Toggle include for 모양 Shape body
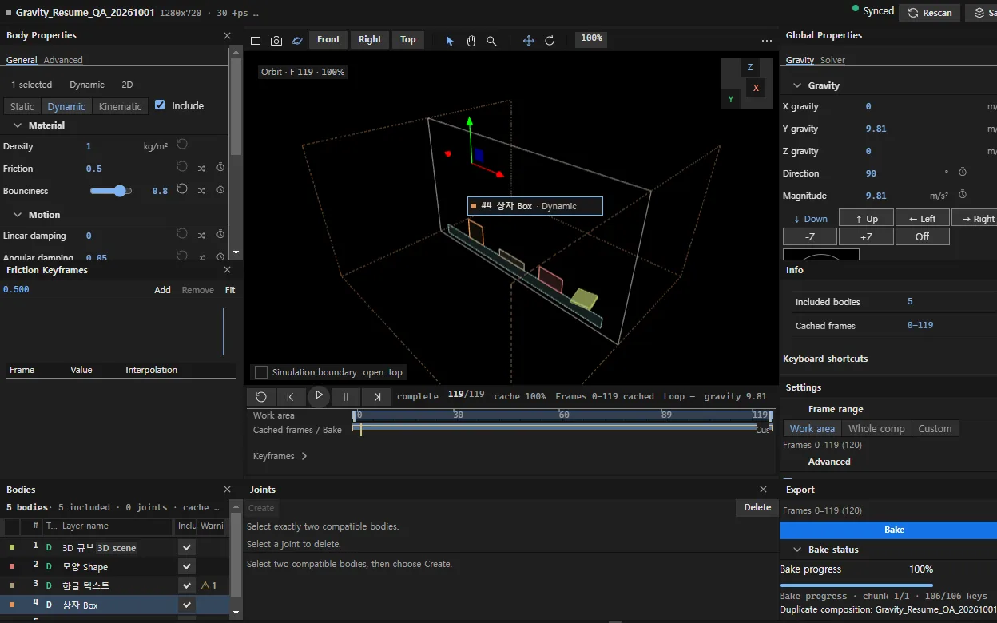The image size is (997, 623). point(187,566)
